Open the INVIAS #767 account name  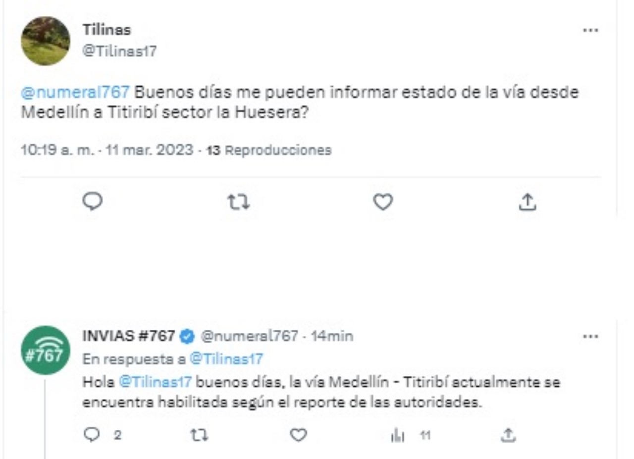[x=128, y=336]
